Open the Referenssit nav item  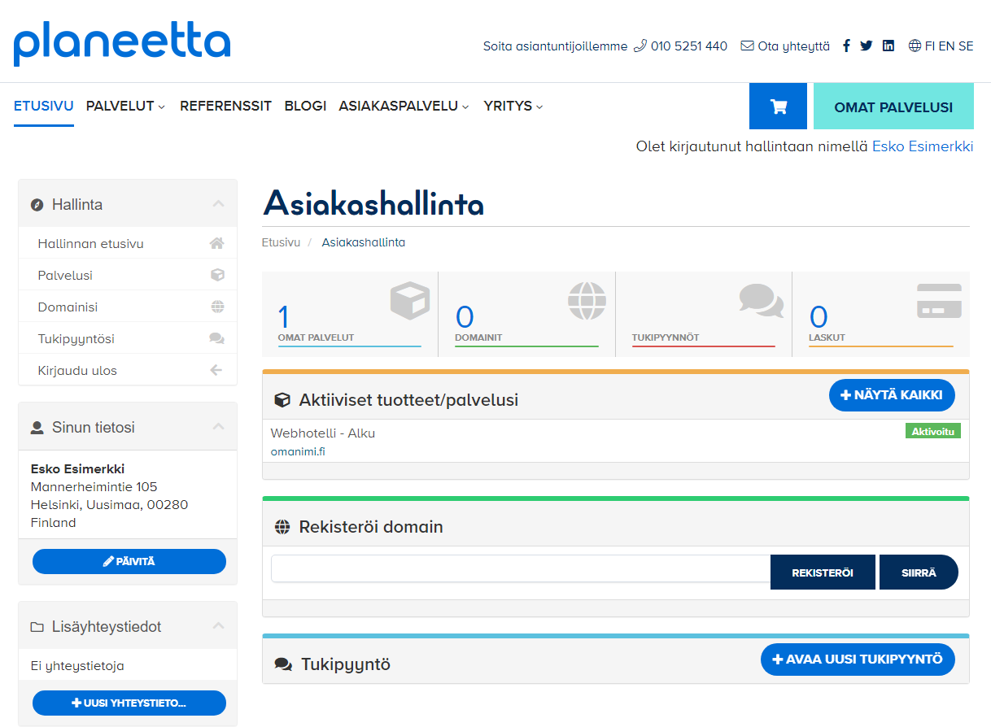coord(226,106)
